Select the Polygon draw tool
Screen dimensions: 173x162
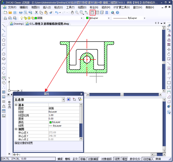click(4, 40)
